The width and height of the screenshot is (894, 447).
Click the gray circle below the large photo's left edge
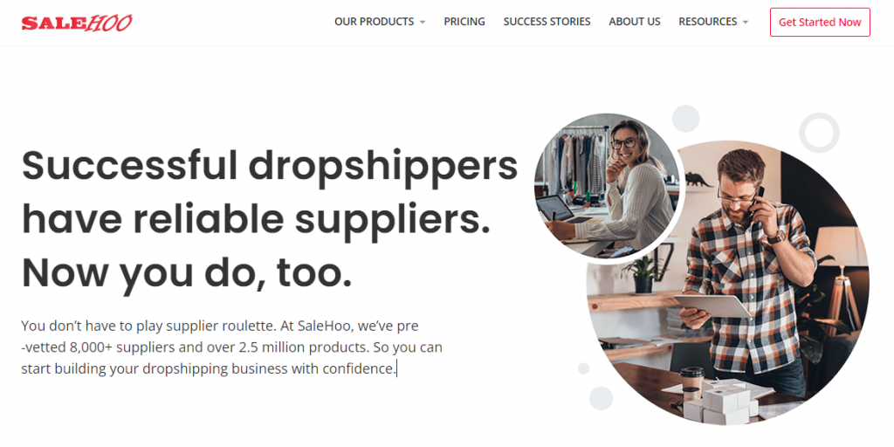point(601,398)
